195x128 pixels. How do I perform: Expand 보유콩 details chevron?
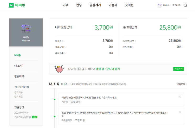[63, 41]
